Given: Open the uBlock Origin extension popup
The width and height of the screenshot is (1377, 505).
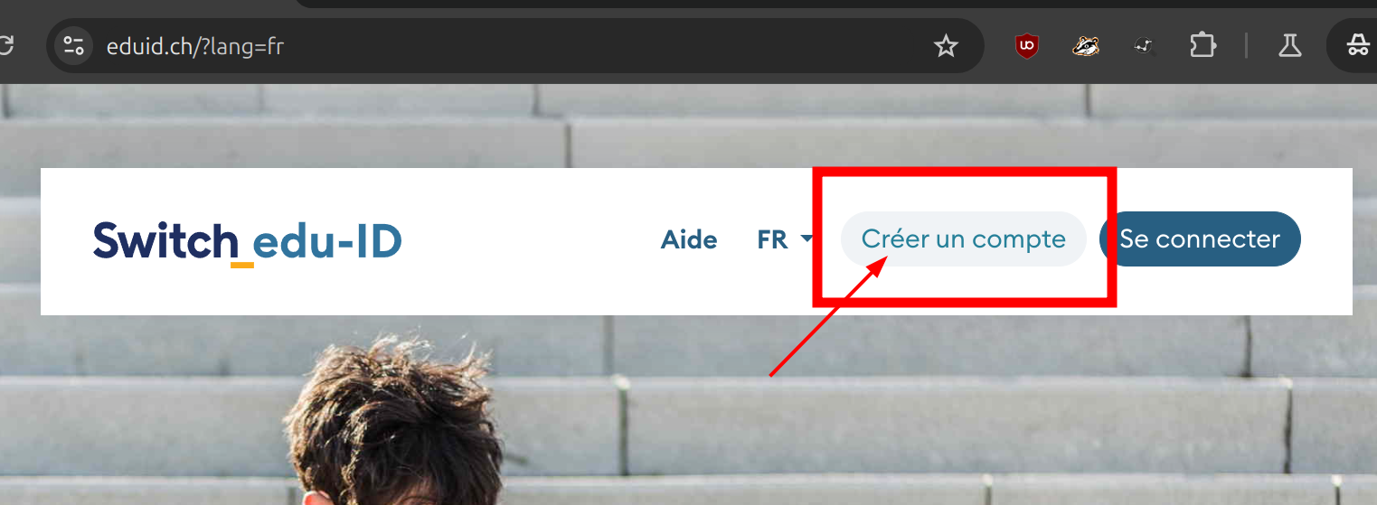Looking at the screenshot, I should point(1027,45).
